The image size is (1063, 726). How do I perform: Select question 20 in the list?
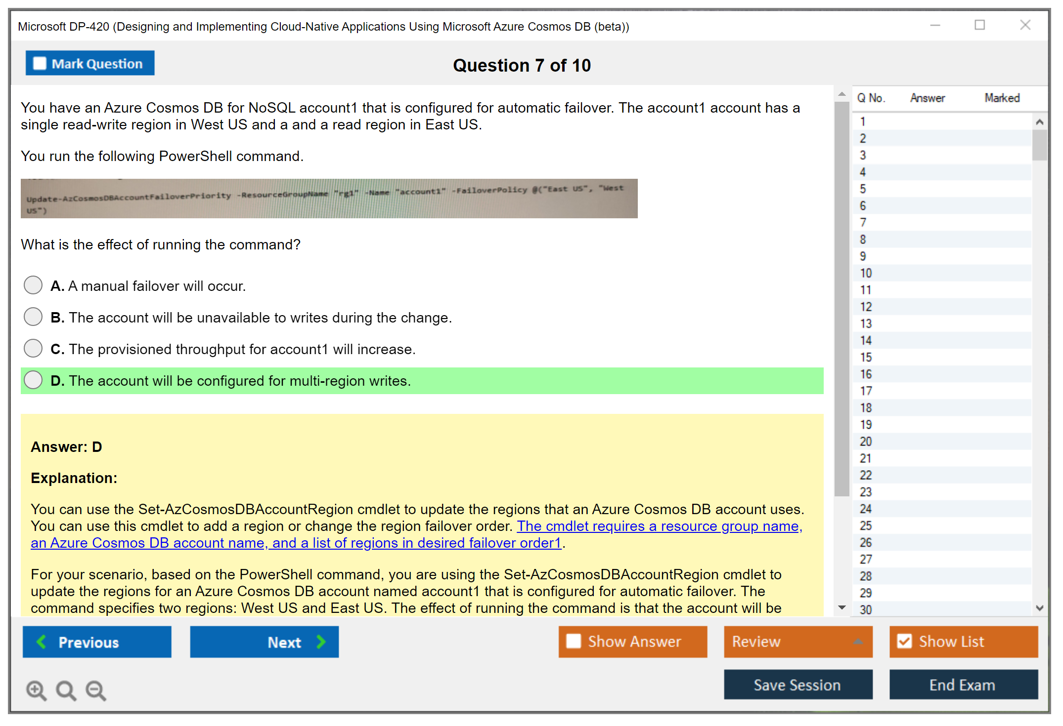866,442
